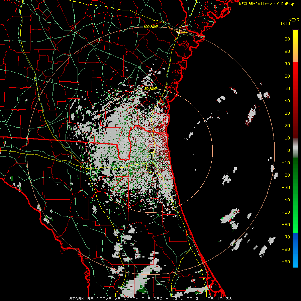The image size is (301, 301).
Task: Click the -10 knot scale label
Action: point(286,163)
